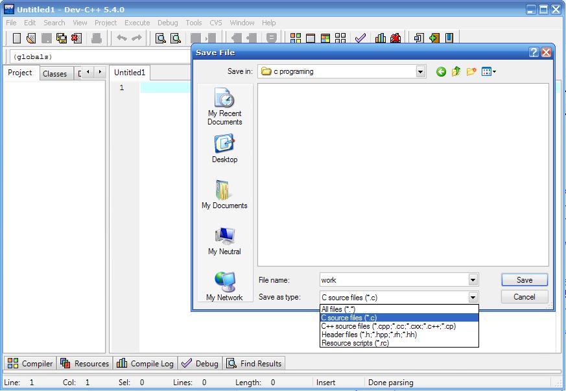This screenshot has width=566, height=391.
Task: Click the Compile four-colored-squares toolbar icon
Action: click(295, 38)
